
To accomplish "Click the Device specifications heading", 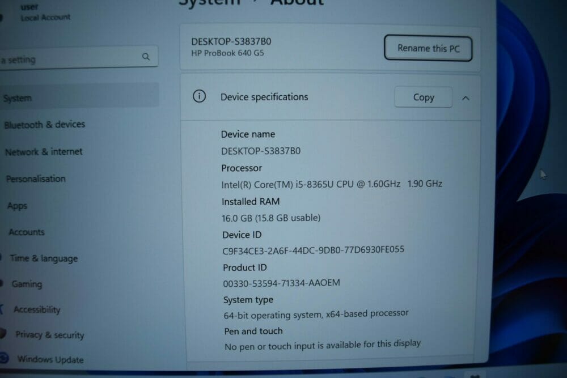I will click(264, 97).
